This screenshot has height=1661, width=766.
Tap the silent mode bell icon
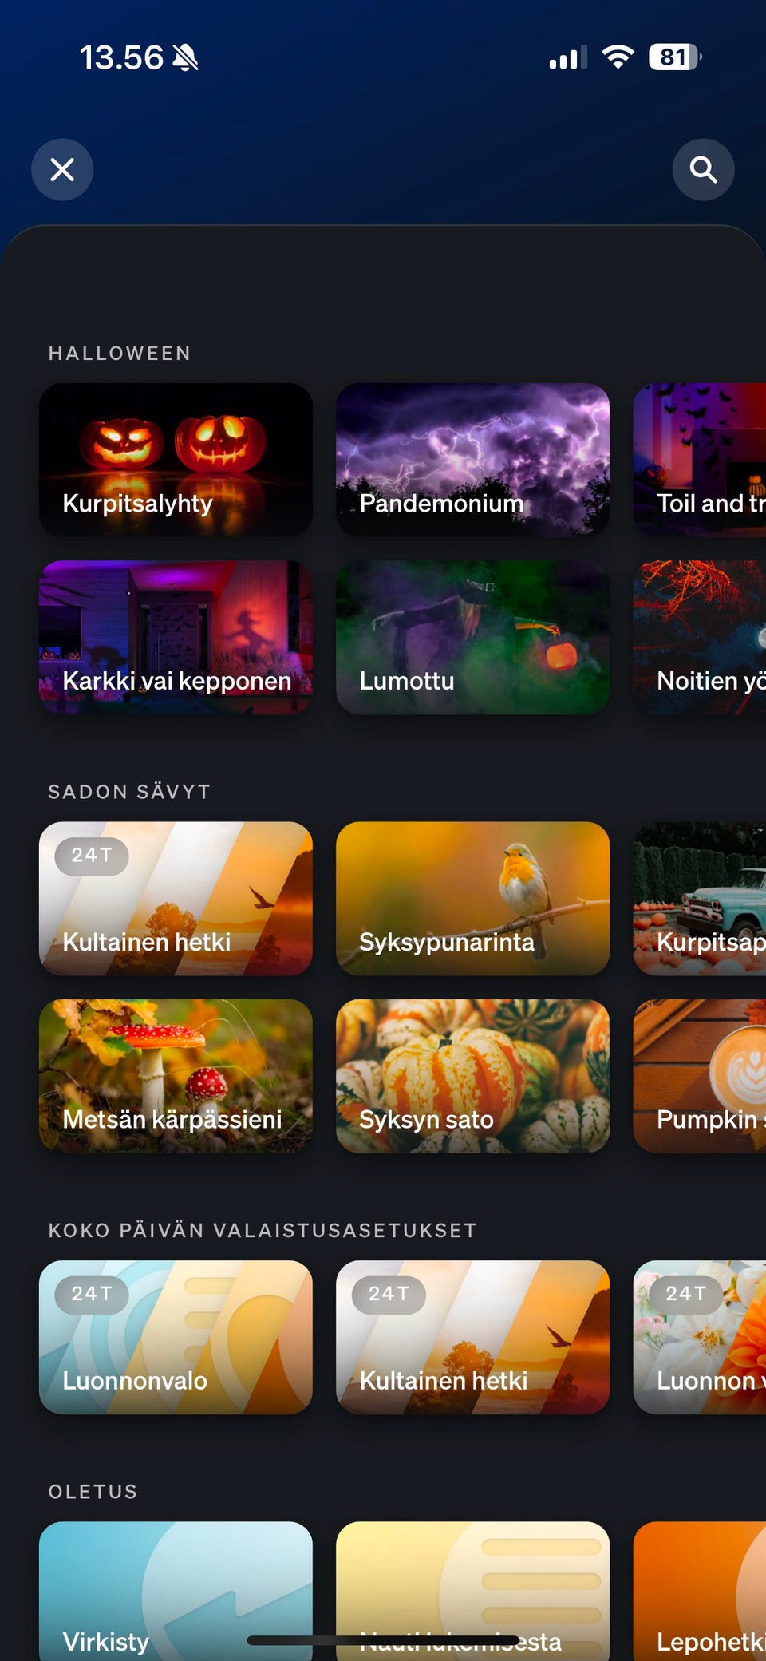pos(185,57)
